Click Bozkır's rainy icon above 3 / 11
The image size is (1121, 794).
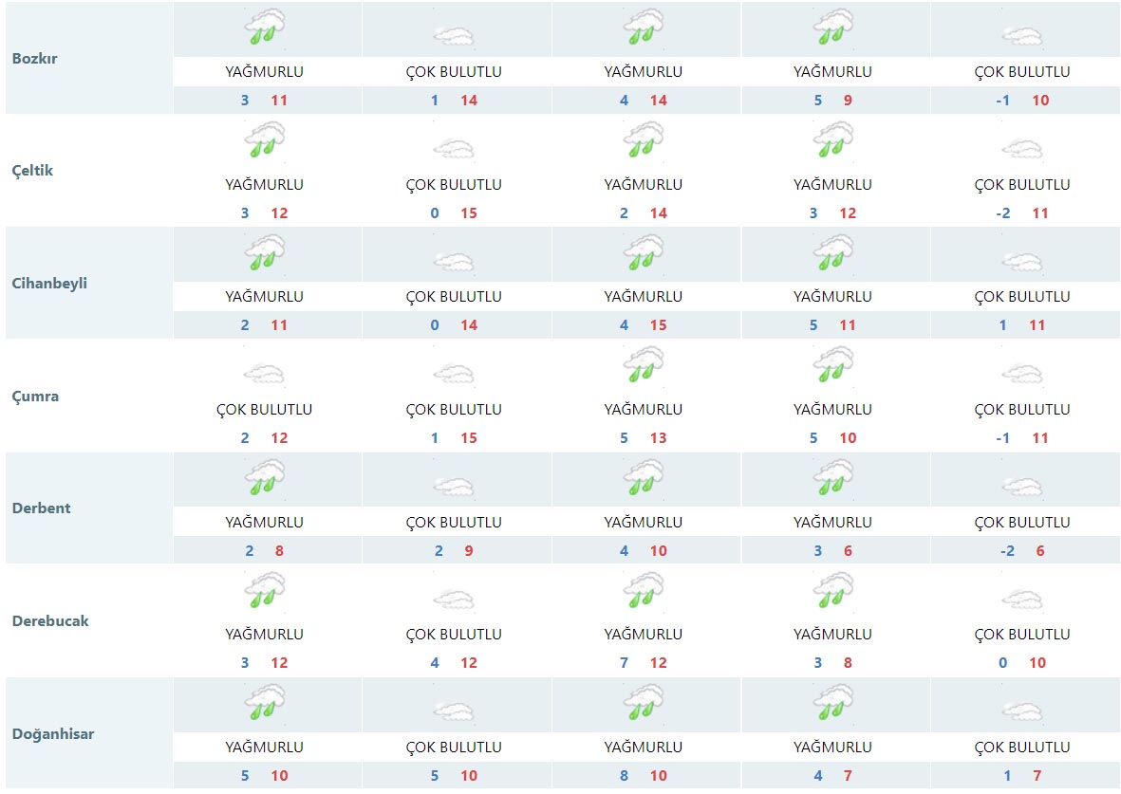pos(265,28)
